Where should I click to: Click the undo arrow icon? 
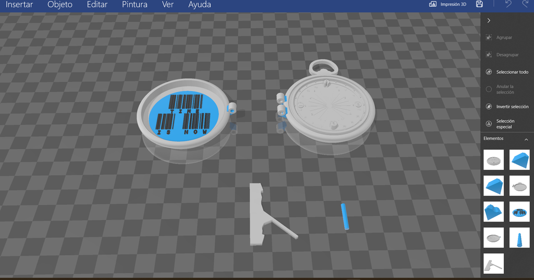click(x=508, y=4)
